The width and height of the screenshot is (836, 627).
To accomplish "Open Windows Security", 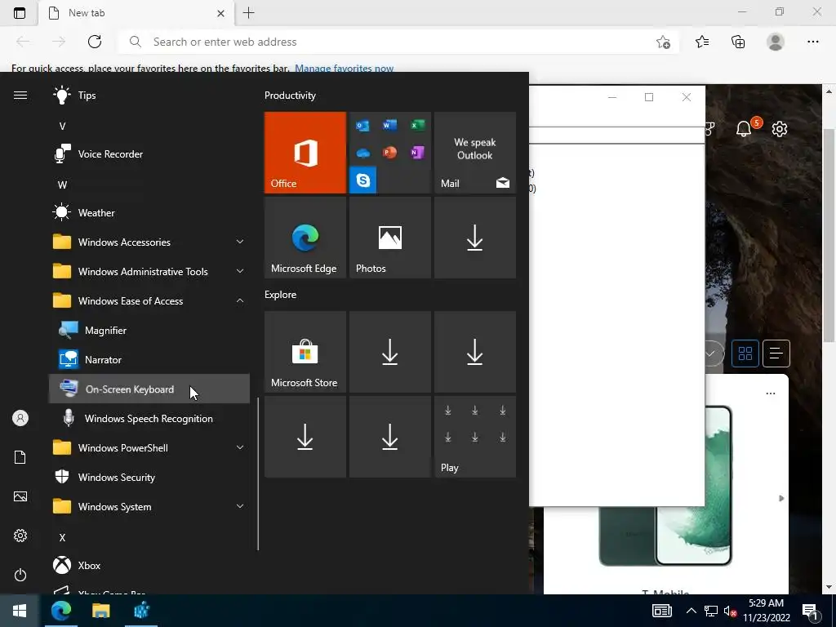I will [149, 477].
